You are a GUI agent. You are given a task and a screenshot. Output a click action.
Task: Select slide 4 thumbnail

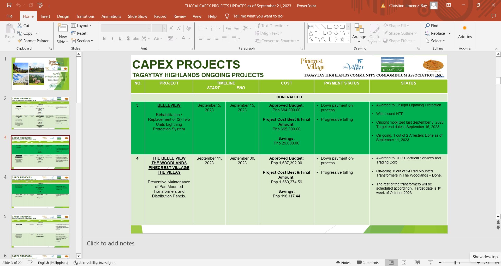coord(40,192)
